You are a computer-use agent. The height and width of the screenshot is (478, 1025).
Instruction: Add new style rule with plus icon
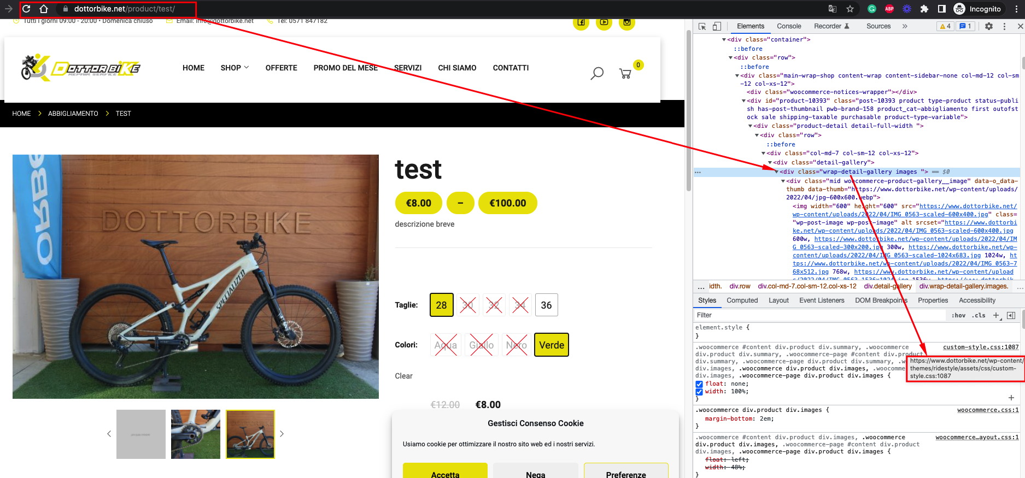click(x=997, y=315)
